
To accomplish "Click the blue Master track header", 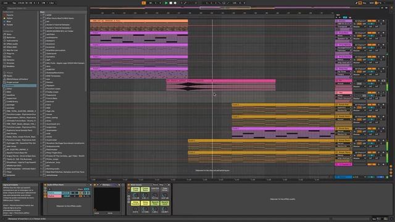I will 344,177.
